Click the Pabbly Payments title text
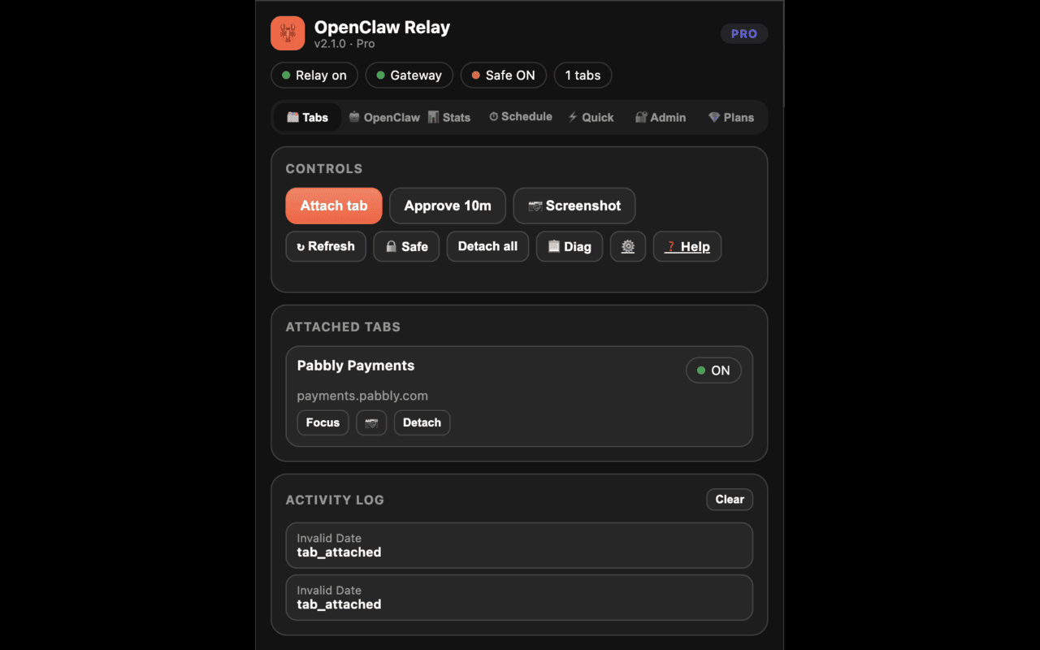1040x650 pixels. [356, 366]
